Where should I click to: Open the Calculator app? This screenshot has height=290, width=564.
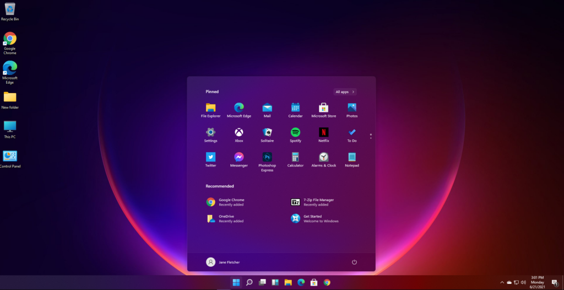295,160
